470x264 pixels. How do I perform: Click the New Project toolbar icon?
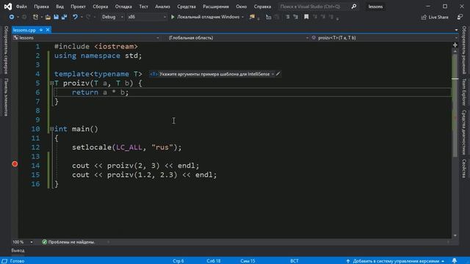(35, 17)
